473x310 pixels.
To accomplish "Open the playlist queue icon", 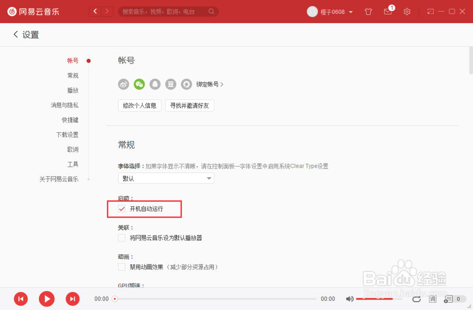I will (x=448, y=299).
